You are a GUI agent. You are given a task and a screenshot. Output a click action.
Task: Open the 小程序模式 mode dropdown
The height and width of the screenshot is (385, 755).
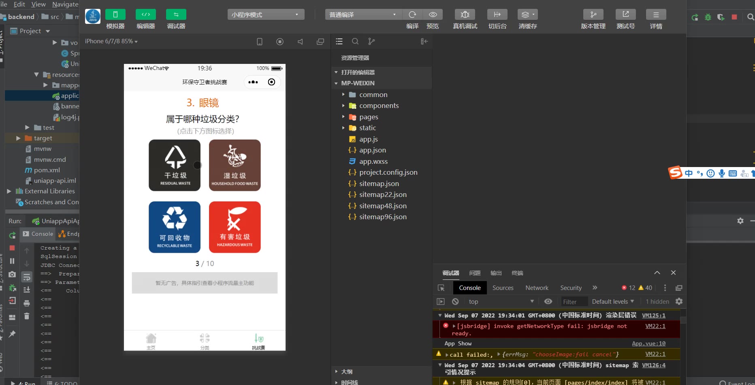[x=266, y=15]
